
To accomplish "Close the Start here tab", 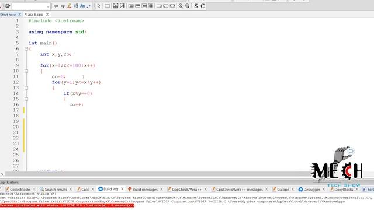I will tap(19, 15).
